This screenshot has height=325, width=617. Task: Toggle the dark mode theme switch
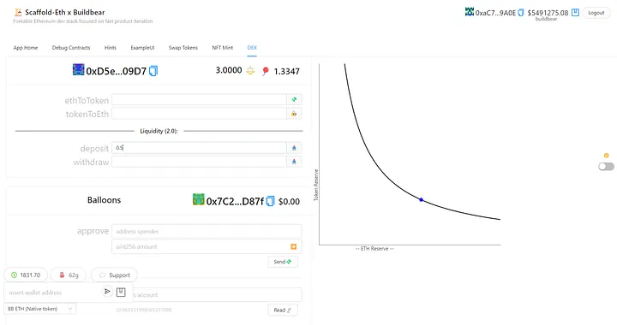[x=606, y=167]
